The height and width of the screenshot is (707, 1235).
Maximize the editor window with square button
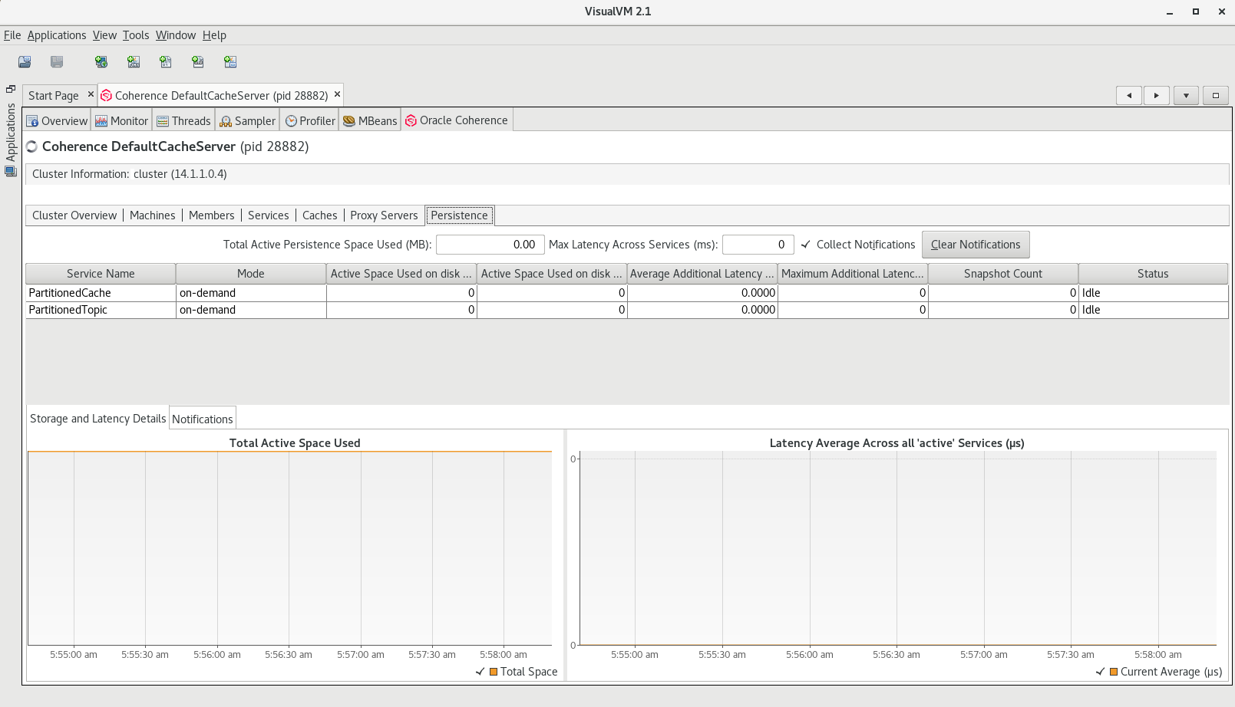click(x=1216, y=96)
